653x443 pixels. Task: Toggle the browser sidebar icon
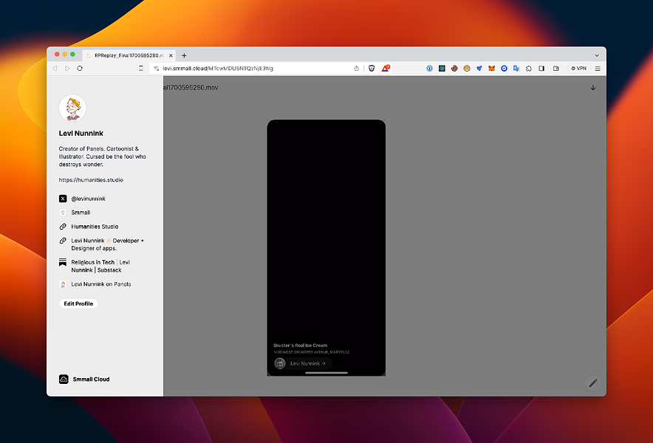(x=541, y=68)
